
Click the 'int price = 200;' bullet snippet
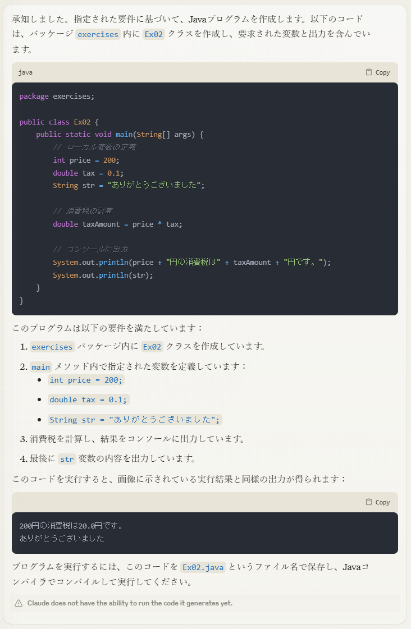(x=86, y=380)
